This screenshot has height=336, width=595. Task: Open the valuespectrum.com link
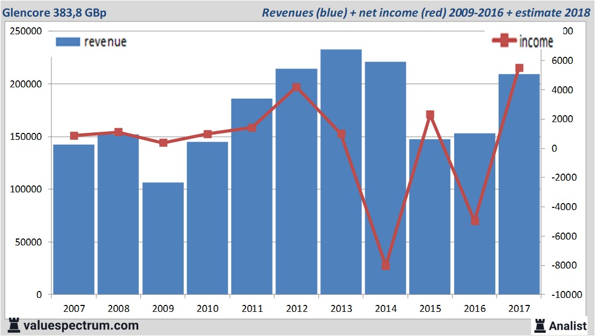point(80,325)
